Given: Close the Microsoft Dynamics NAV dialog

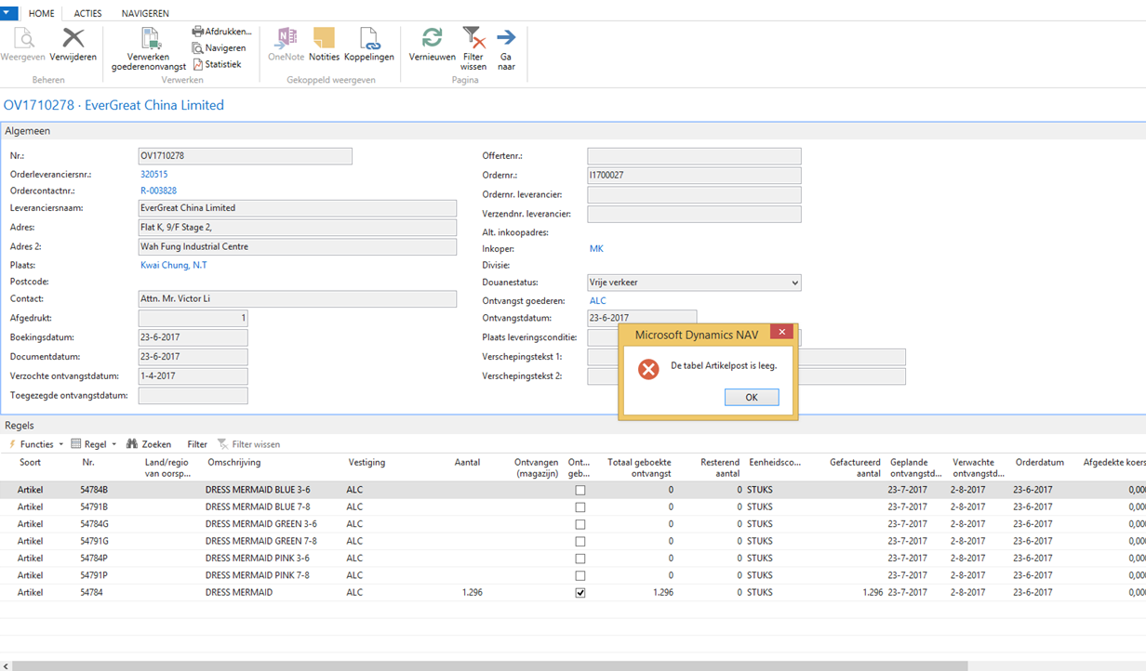Looking at the screenshot, I should point(782,332).
